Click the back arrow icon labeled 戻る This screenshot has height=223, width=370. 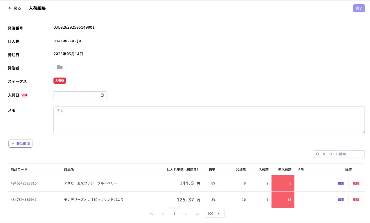[x=10, y=8]
